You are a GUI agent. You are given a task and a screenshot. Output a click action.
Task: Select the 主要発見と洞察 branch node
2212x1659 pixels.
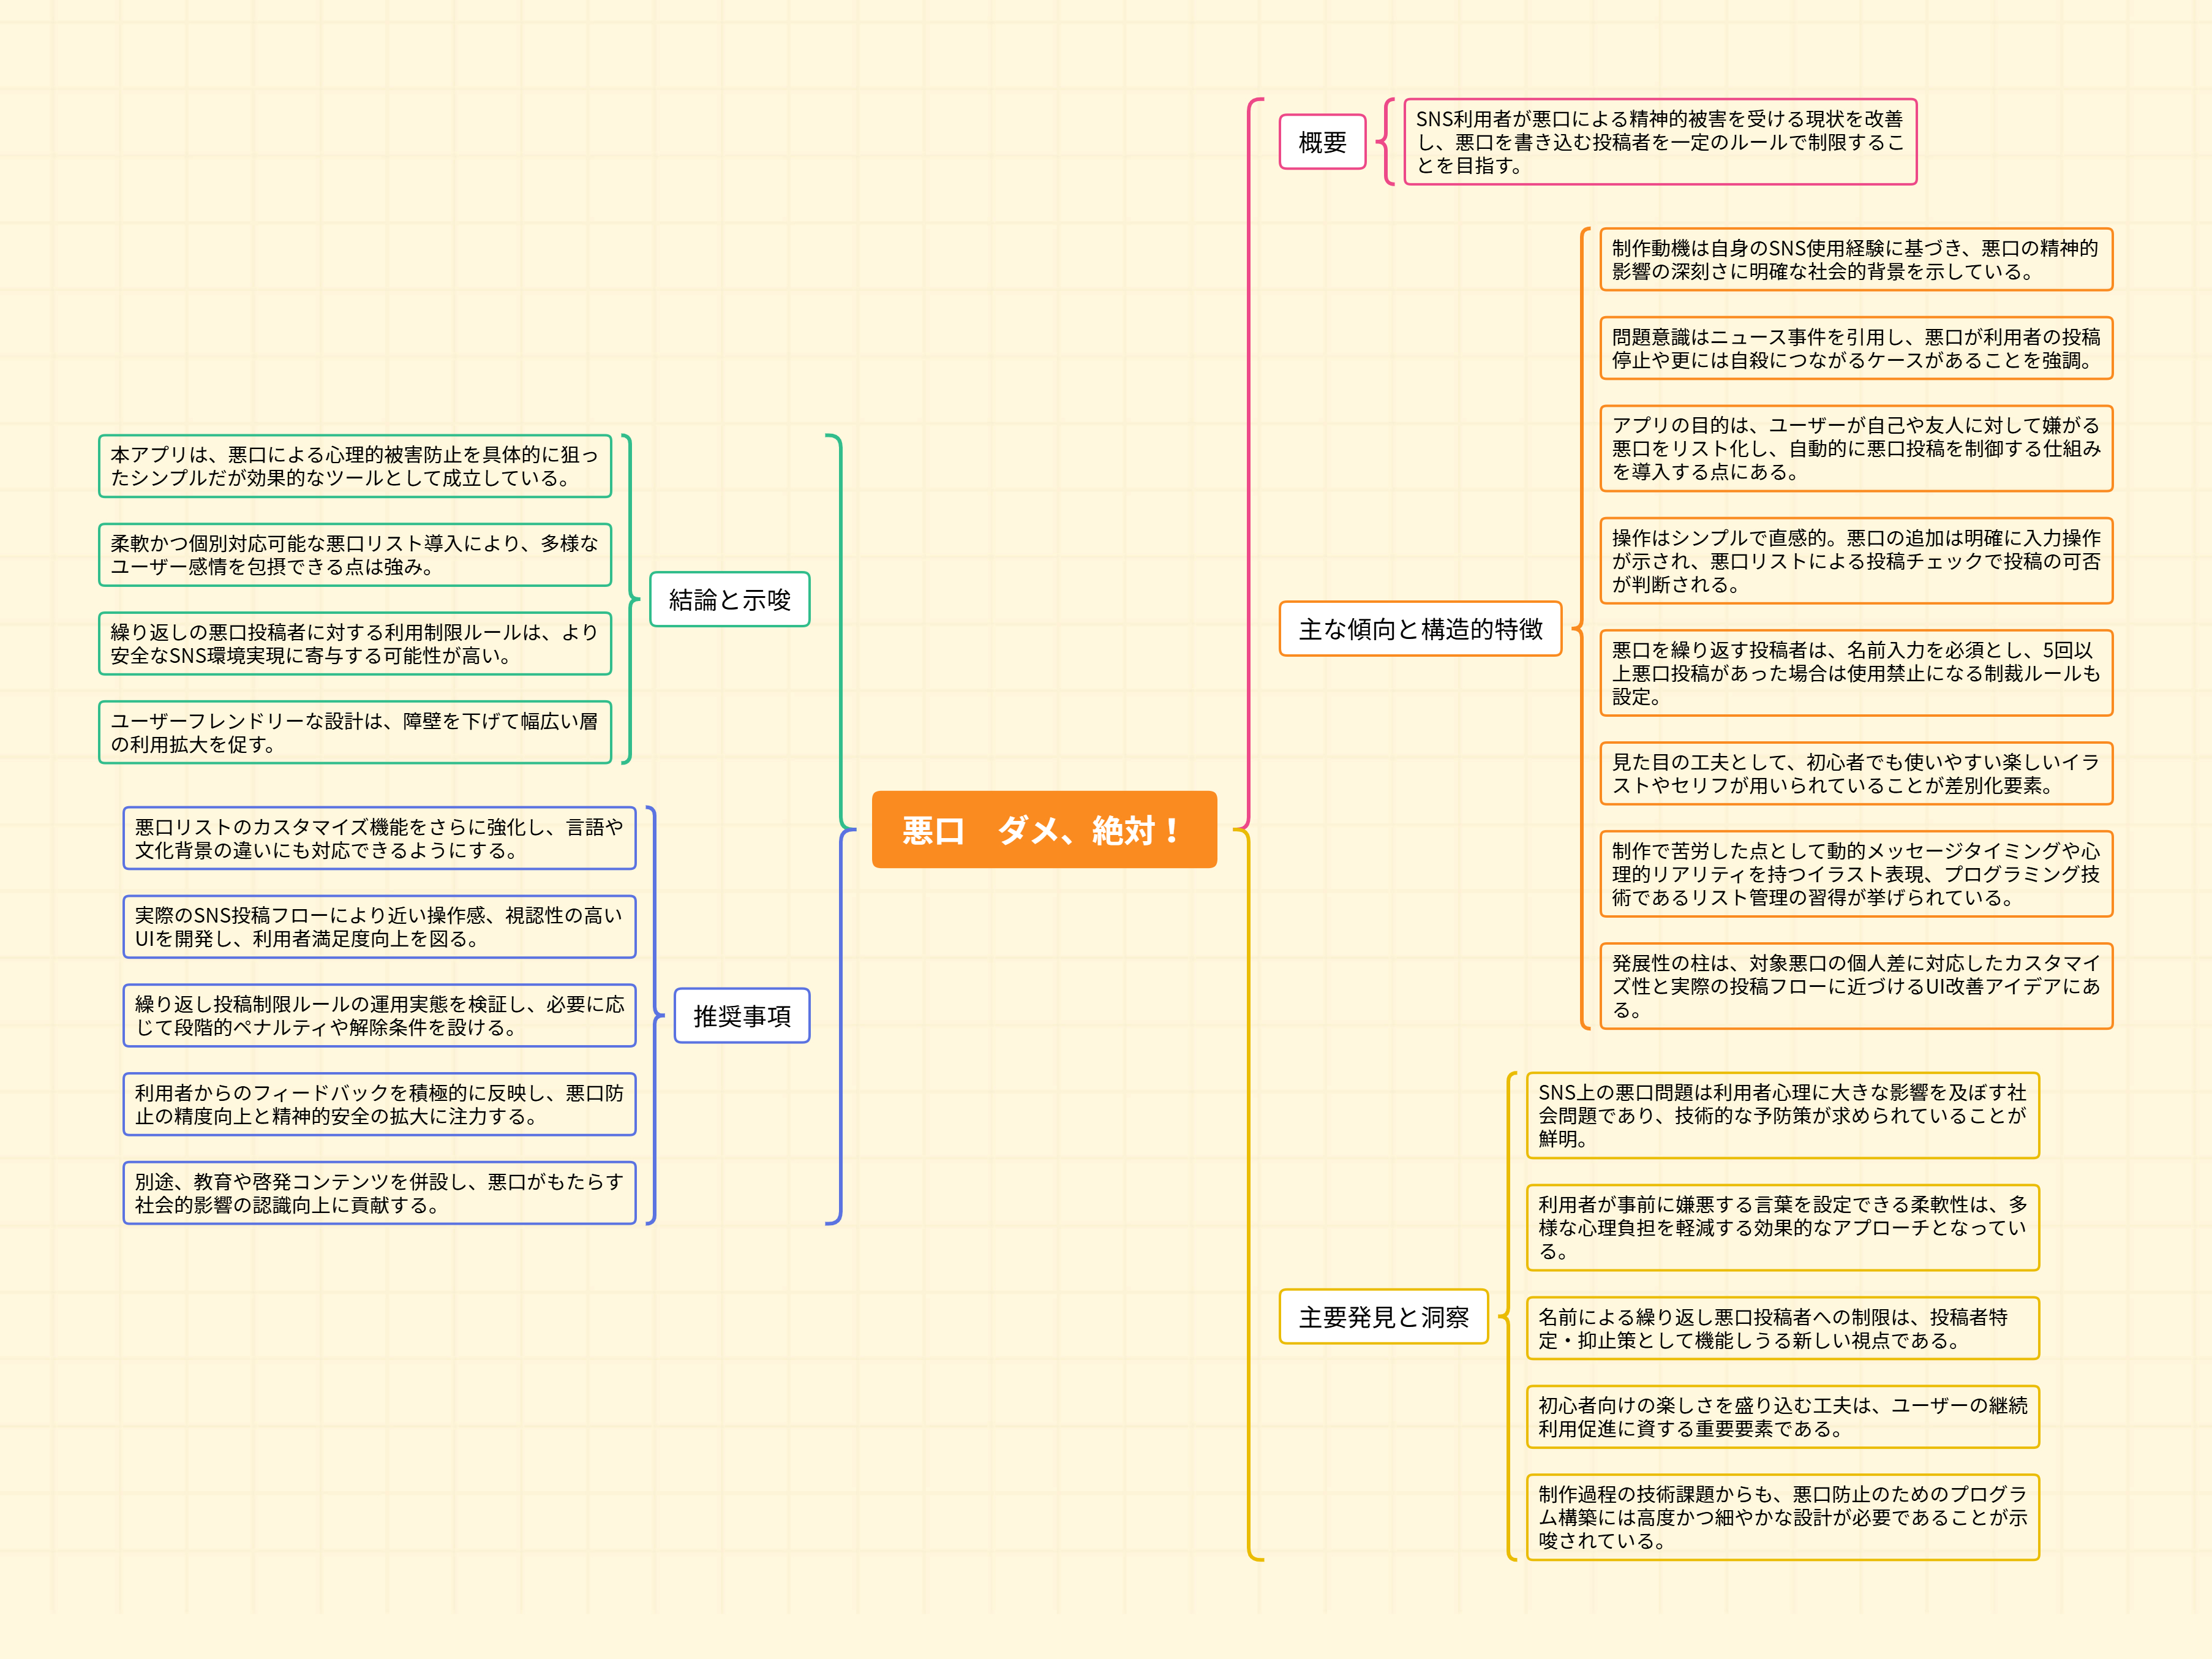(1383, 1317)
